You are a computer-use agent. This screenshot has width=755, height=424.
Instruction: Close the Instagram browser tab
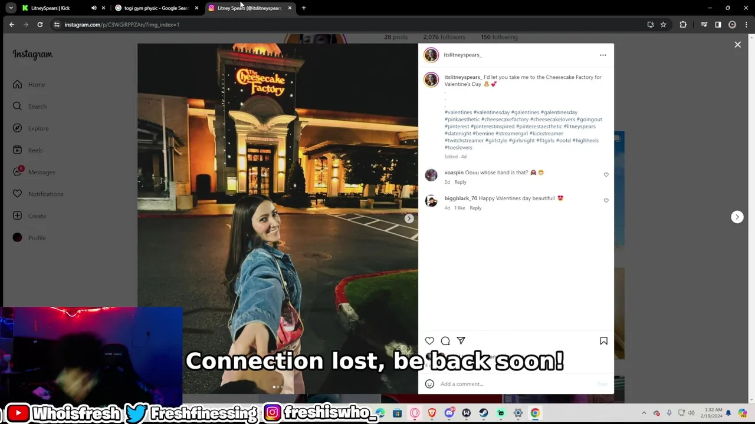coord(290,8)
